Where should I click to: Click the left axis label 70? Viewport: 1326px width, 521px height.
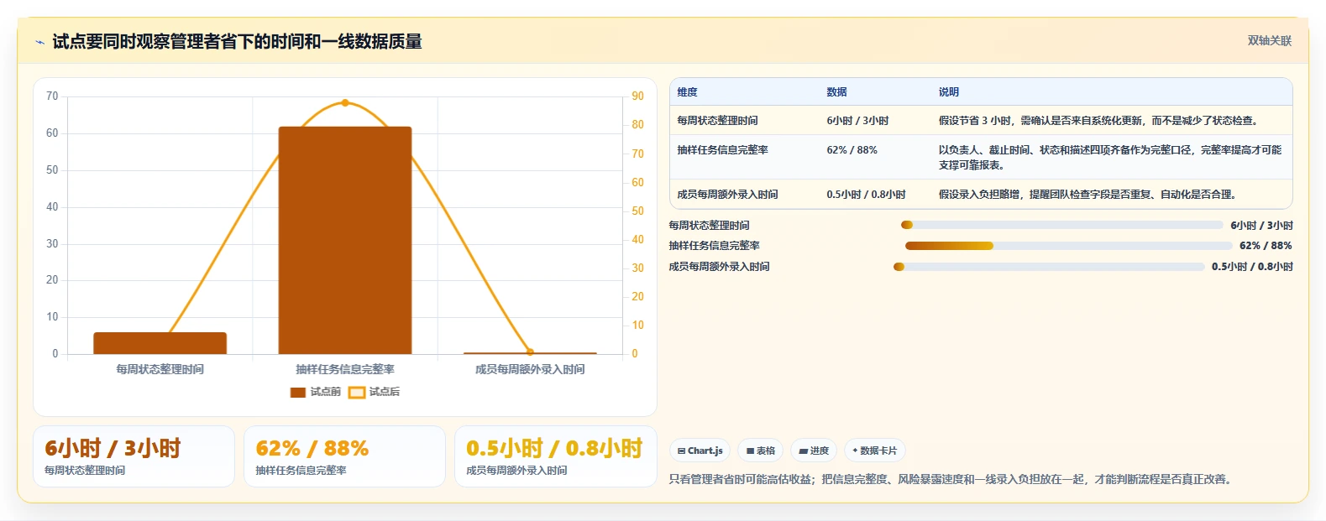pos(52,96)
